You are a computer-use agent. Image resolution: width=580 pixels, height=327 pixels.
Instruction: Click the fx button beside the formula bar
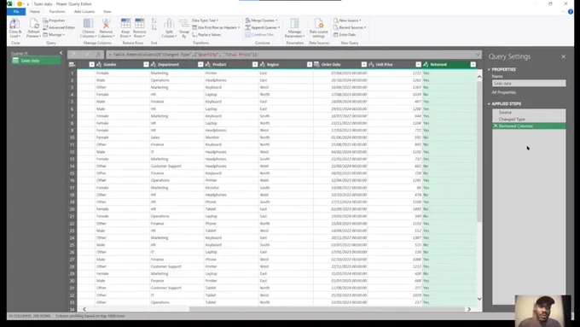pos(98,55)
